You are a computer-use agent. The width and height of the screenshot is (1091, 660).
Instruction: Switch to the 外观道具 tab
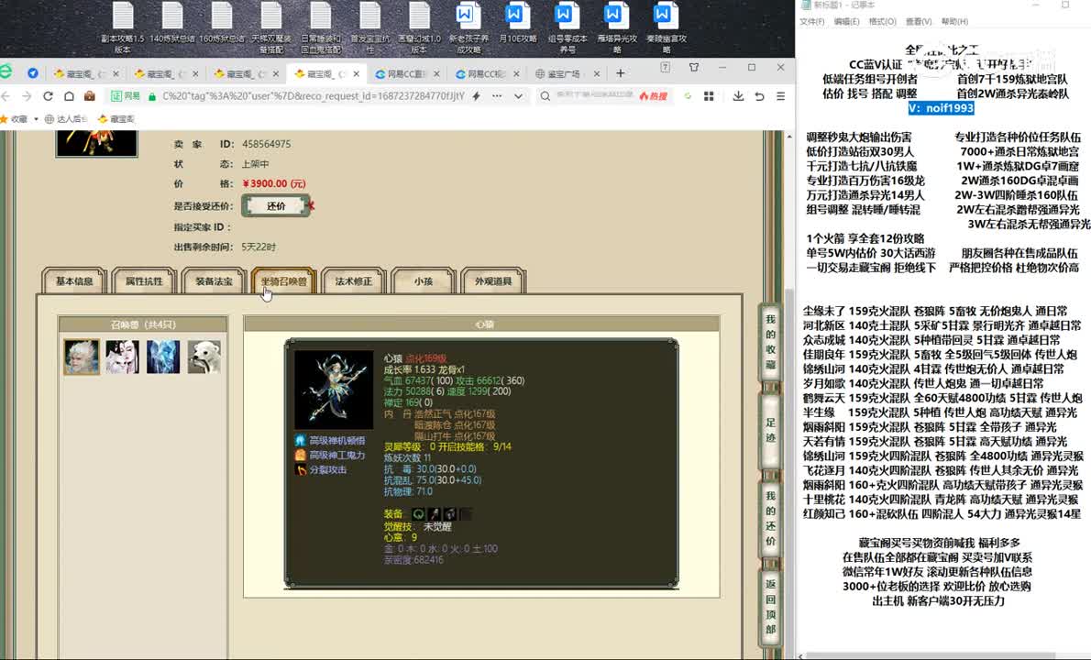492,281
